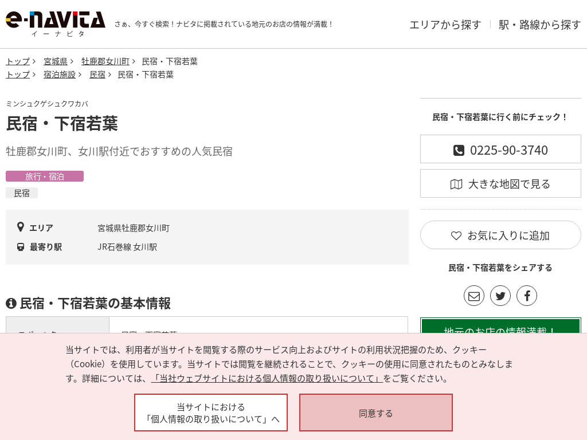Open 牡鹿郡女川町 breadcrumb link
The height and width of the screenshot is (440, 587).
click(x=105, y=61)
